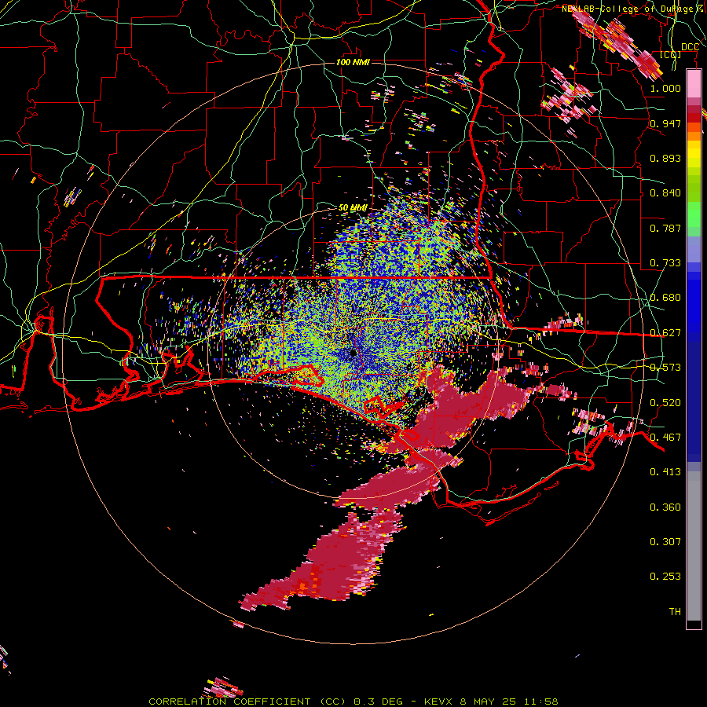The height and width of the screenshot is (707, 707).
Task: Click the [CC] label above color bar
Action: coord(671,55)
